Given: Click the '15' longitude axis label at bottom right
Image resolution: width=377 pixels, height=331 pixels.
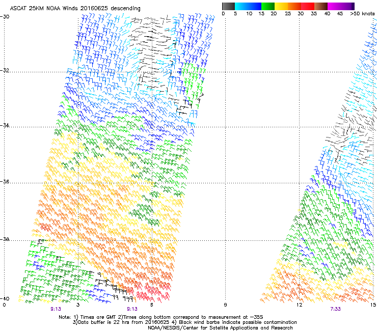Looking at the screenshot, I should (373, 305).
